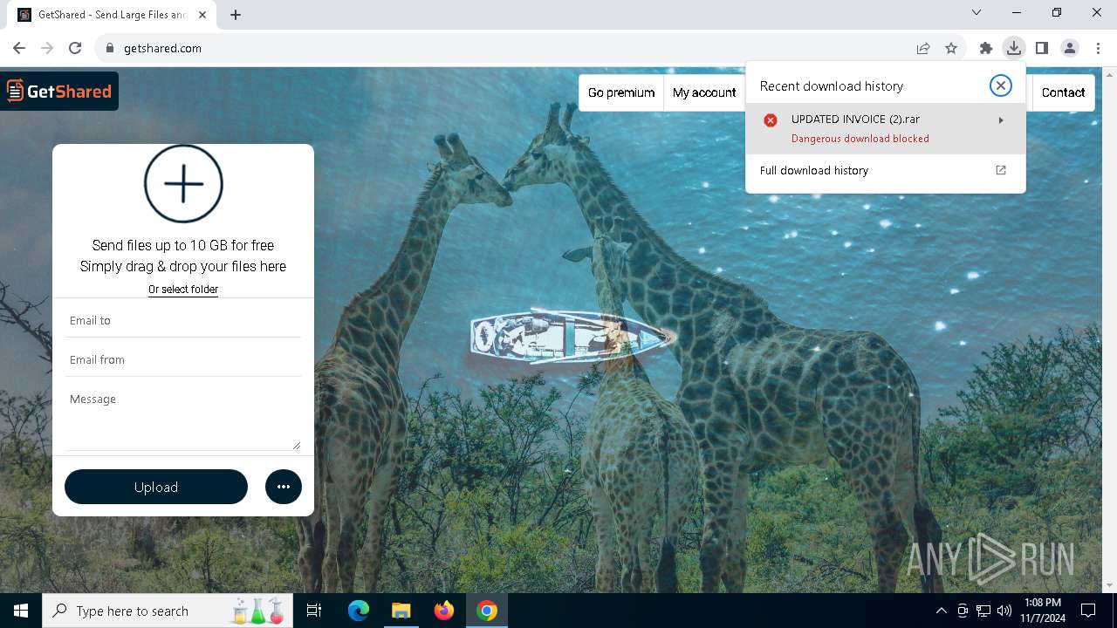Click the taskbar search box

(x=168, y=611)
